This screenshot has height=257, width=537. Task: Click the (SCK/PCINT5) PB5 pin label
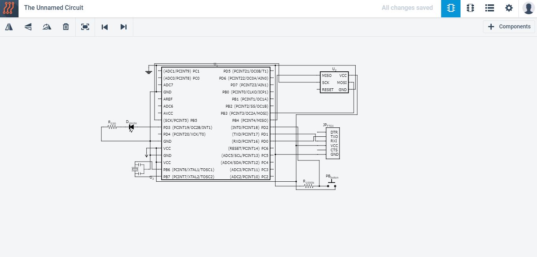click(180, 121)
